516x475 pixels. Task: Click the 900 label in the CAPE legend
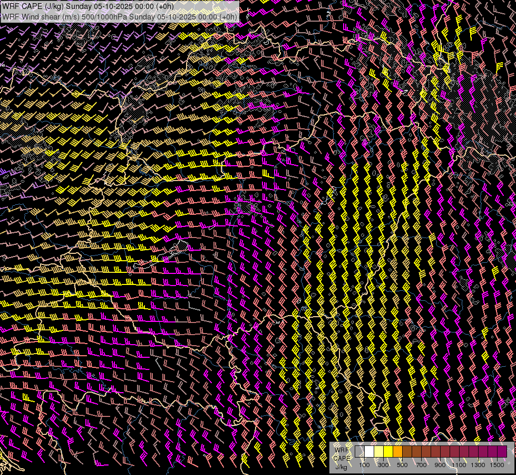[440, 465]
